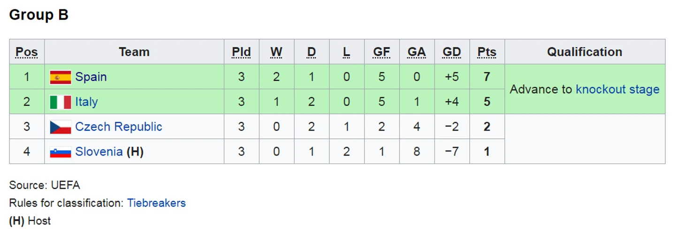Open the Slovenia team link
685x229 pixels.
coord(99,152)
